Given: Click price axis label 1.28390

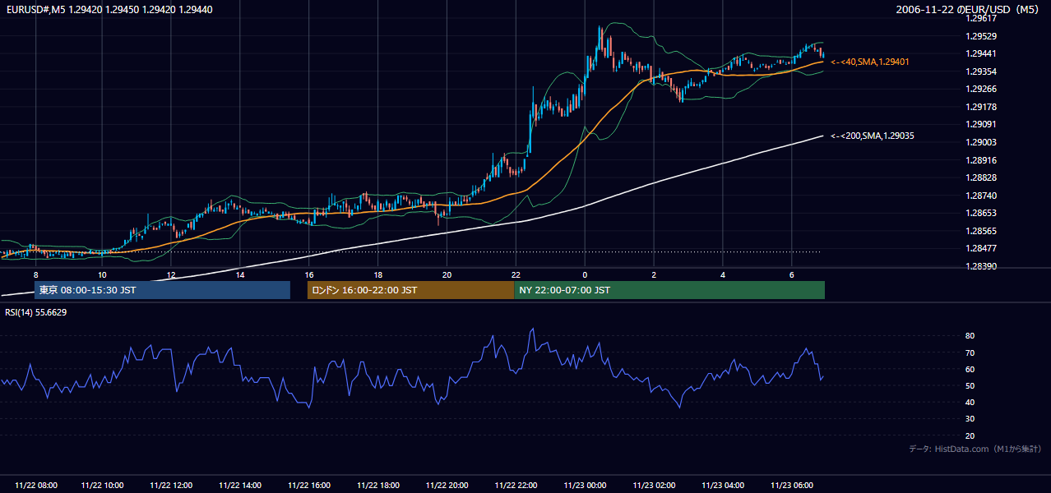Looking at the screenshot, I should [x=981, y=266].
